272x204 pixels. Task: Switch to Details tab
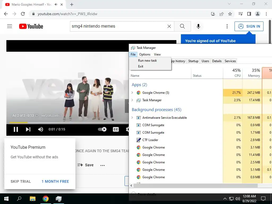tap(217, 61)
